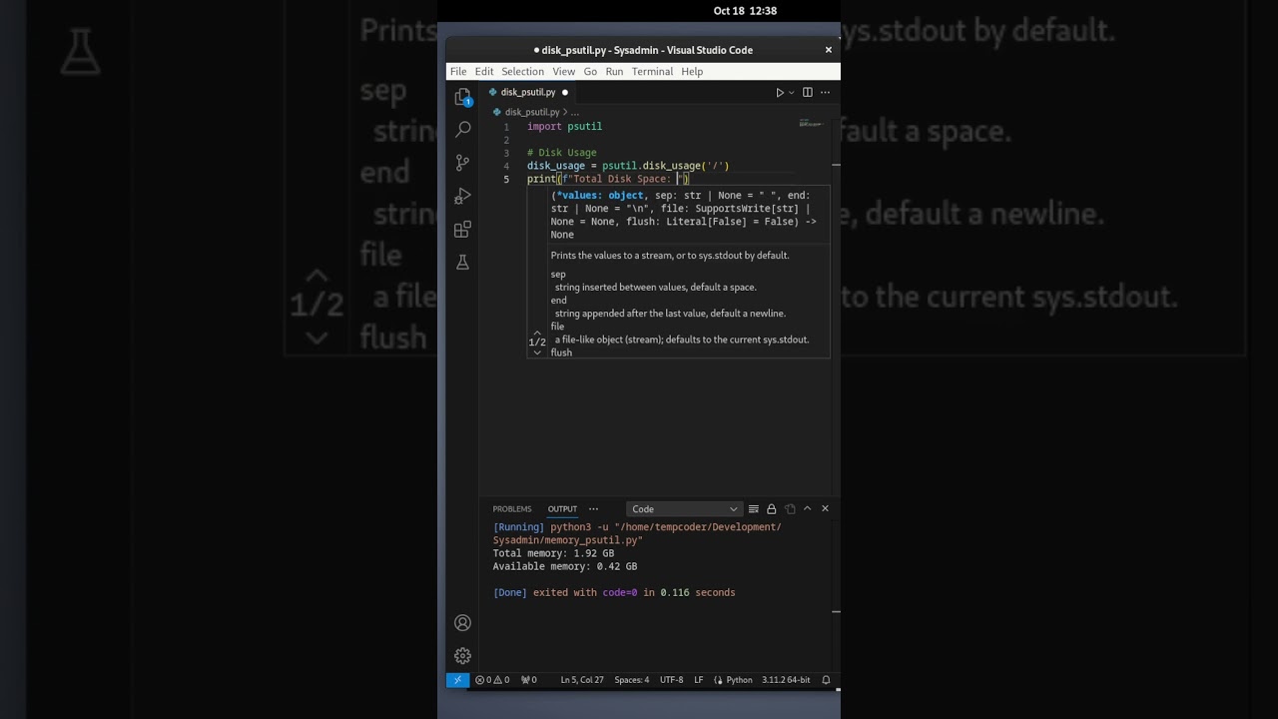
Task: Open output log in editor
Action: (x=790, y=509)
